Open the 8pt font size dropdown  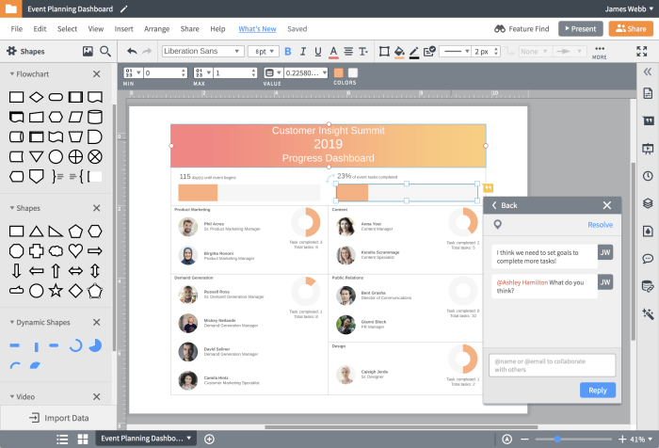(x=263, y=51)
